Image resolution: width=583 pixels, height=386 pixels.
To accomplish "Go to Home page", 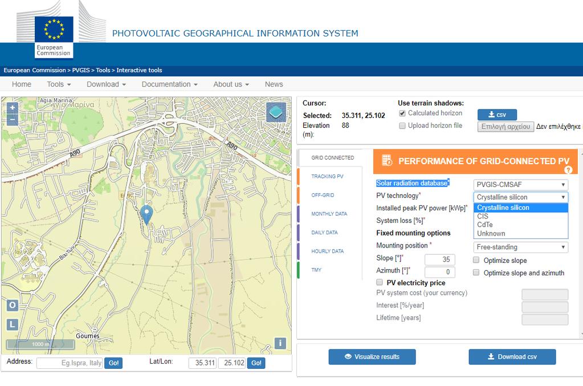I will (x=22, y=84).
